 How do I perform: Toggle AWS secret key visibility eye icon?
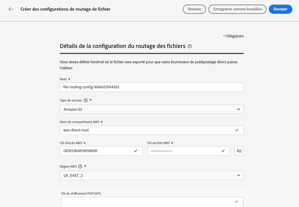239,151
